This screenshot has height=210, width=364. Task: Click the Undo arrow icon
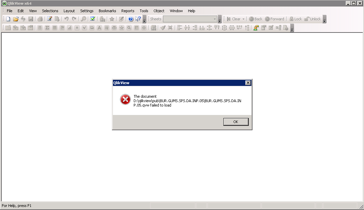(x=67, y=19)
